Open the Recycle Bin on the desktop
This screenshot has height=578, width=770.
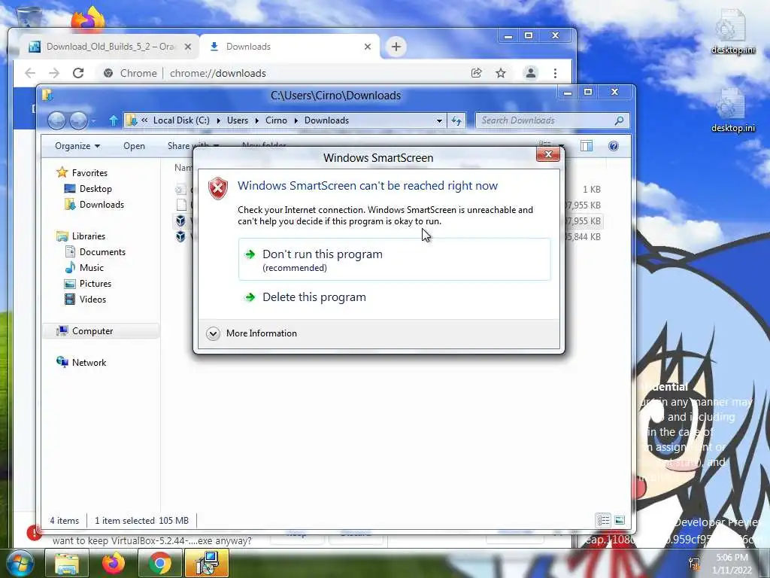[29, 16]
